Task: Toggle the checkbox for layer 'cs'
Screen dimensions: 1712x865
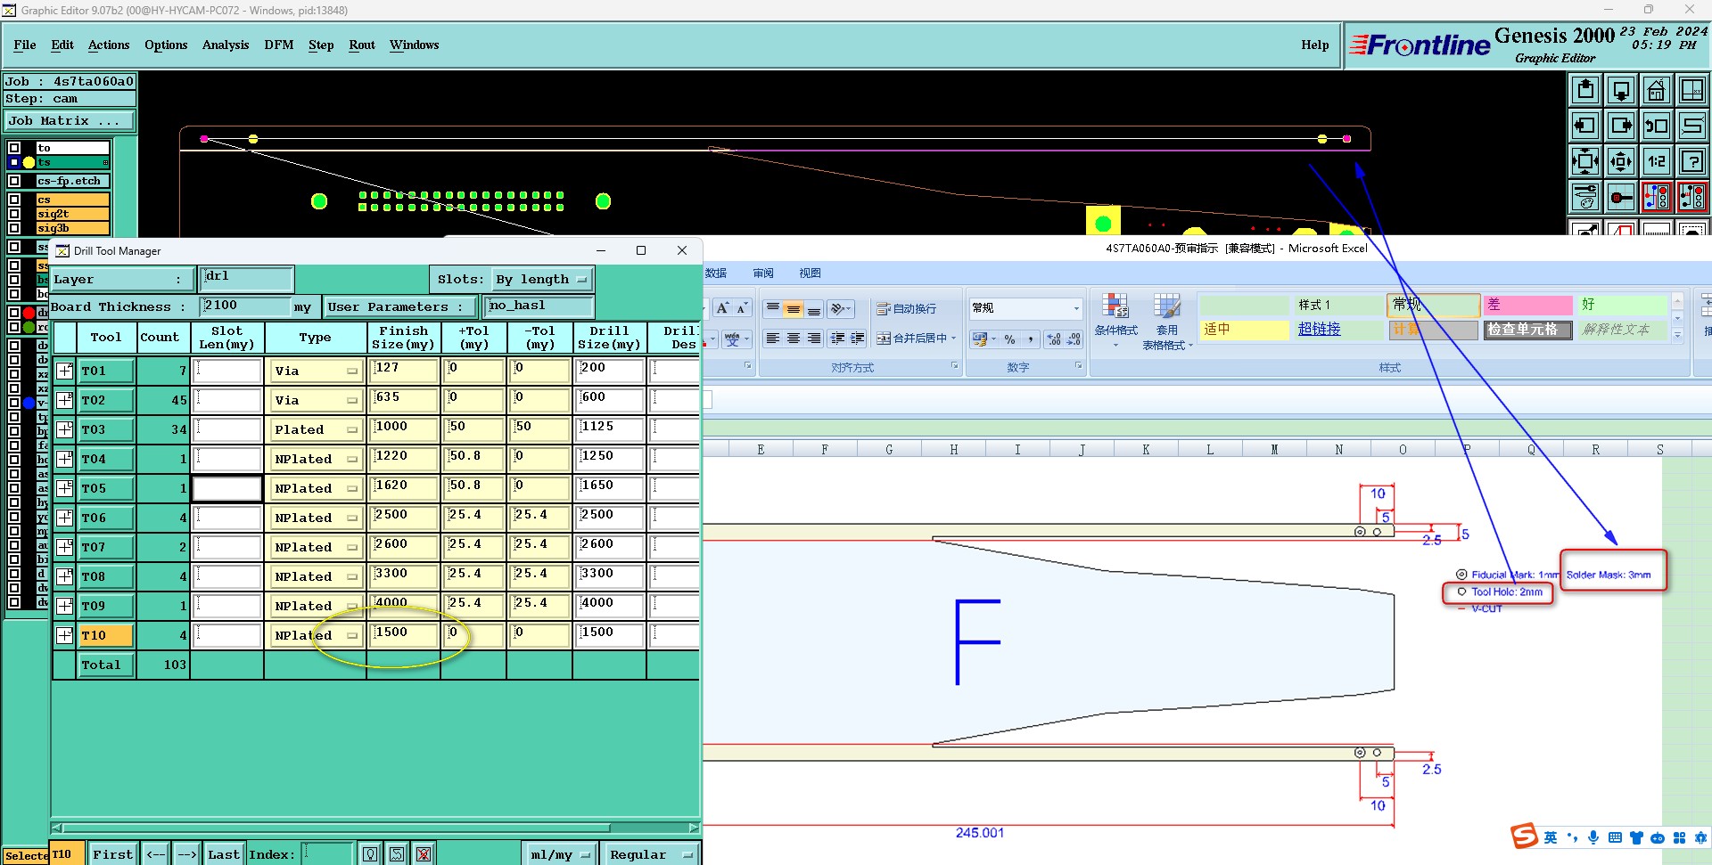Action: coord(14,200)
